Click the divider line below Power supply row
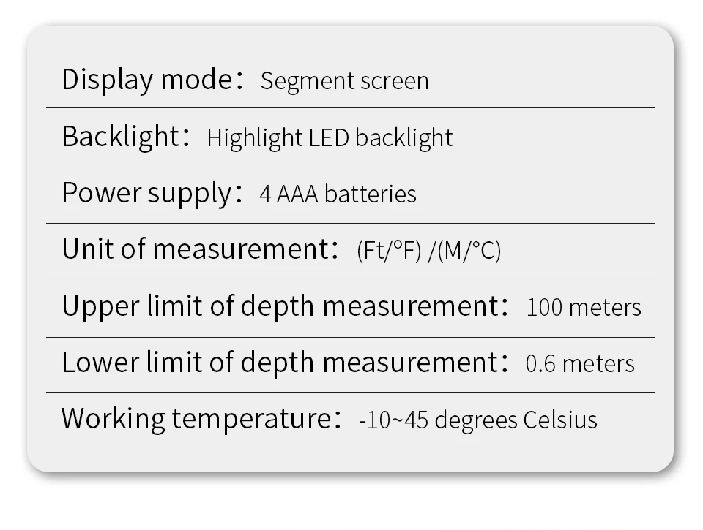 tap(350, 223)
